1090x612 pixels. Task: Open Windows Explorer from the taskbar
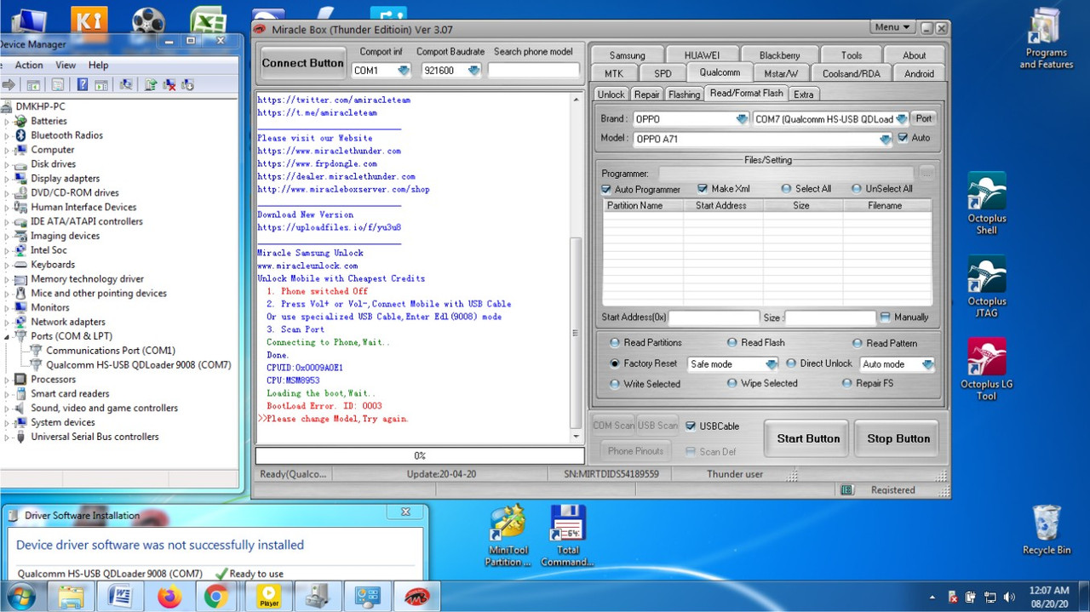pyautogui.click(x=72, y=597)
